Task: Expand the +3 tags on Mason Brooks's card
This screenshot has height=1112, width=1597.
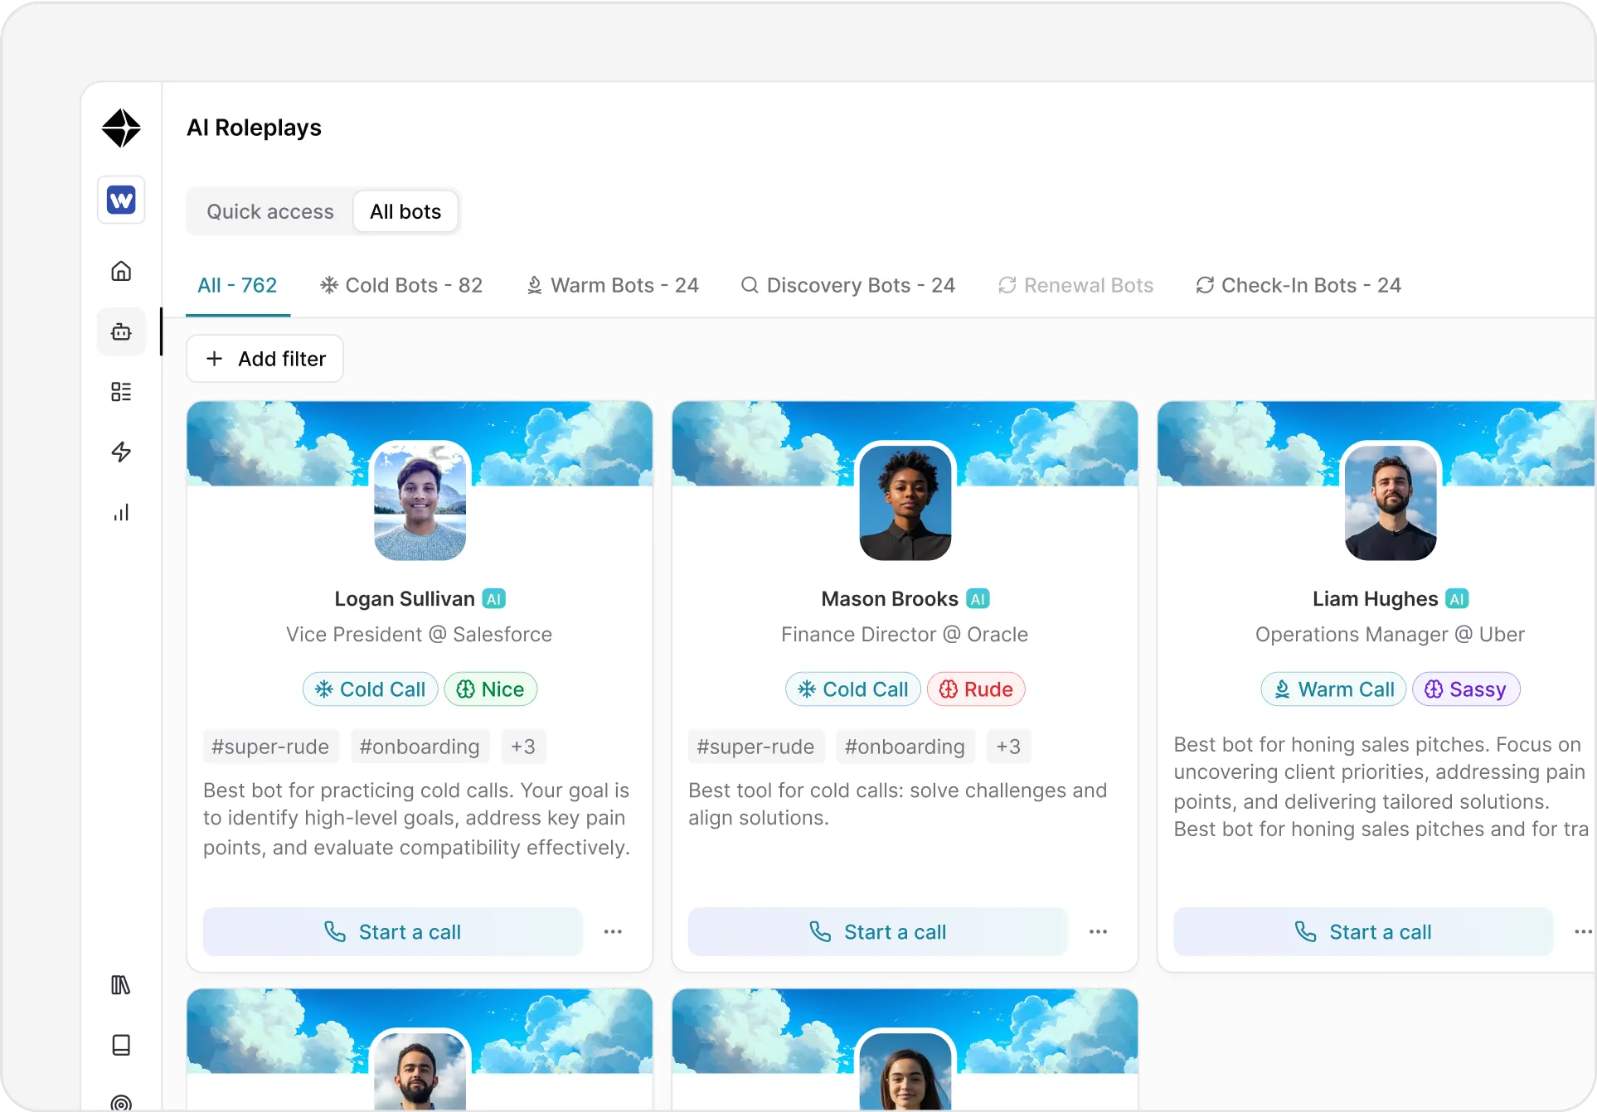Action: [1008, 746]
